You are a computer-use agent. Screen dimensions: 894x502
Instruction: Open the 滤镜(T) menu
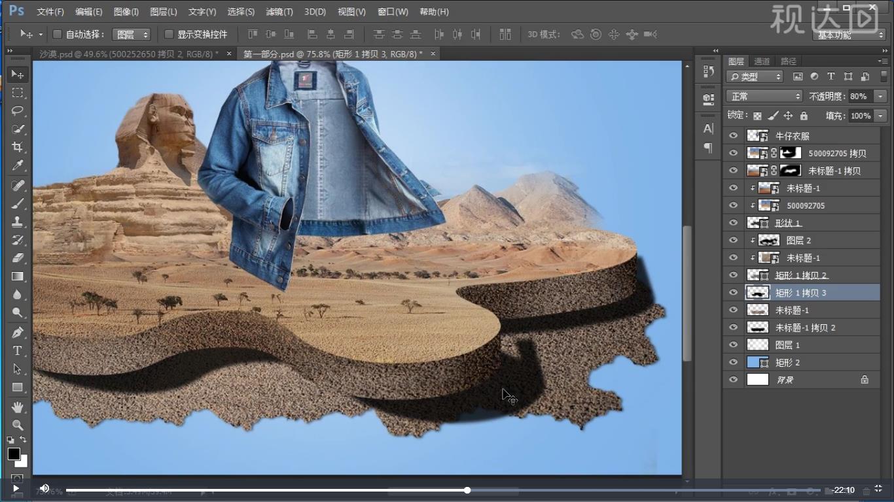[x=279, y=12]
